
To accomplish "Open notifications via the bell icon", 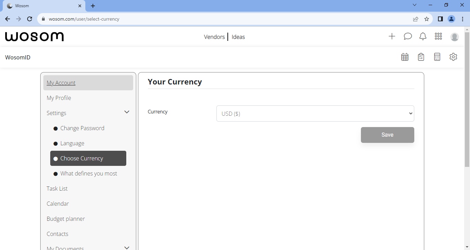I will (x=423, y=36).
